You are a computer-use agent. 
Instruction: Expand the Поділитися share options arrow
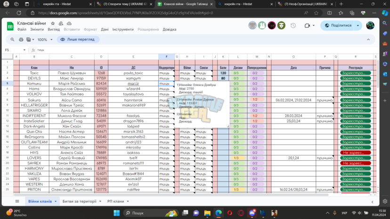(358, 25)
